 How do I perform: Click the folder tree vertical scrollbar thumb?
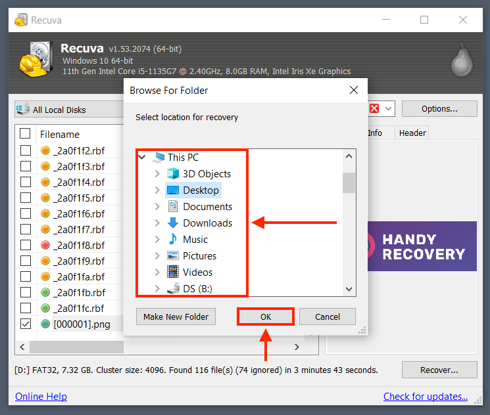tap(349, 183)
